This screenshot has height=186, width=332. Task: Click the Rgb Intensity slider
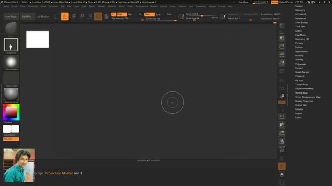[x=127, y=19]
